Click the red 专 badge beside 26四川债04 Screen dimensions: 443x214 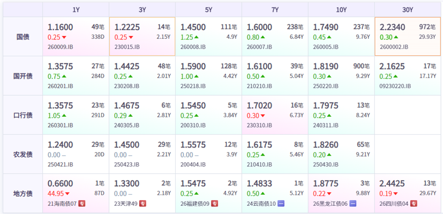[x=414, y=204]
